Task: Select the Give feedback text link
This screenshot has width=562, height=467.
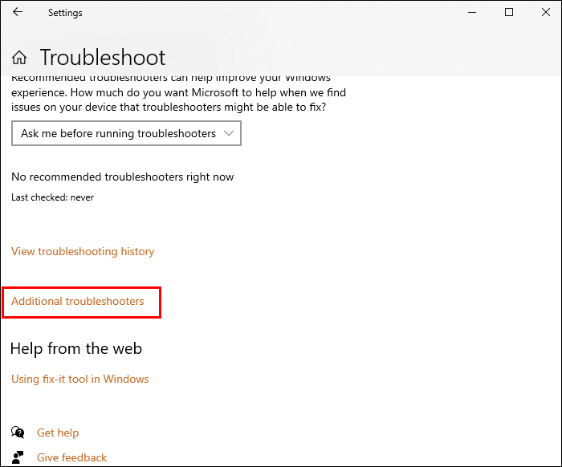Action: click(x=71, y=457)
